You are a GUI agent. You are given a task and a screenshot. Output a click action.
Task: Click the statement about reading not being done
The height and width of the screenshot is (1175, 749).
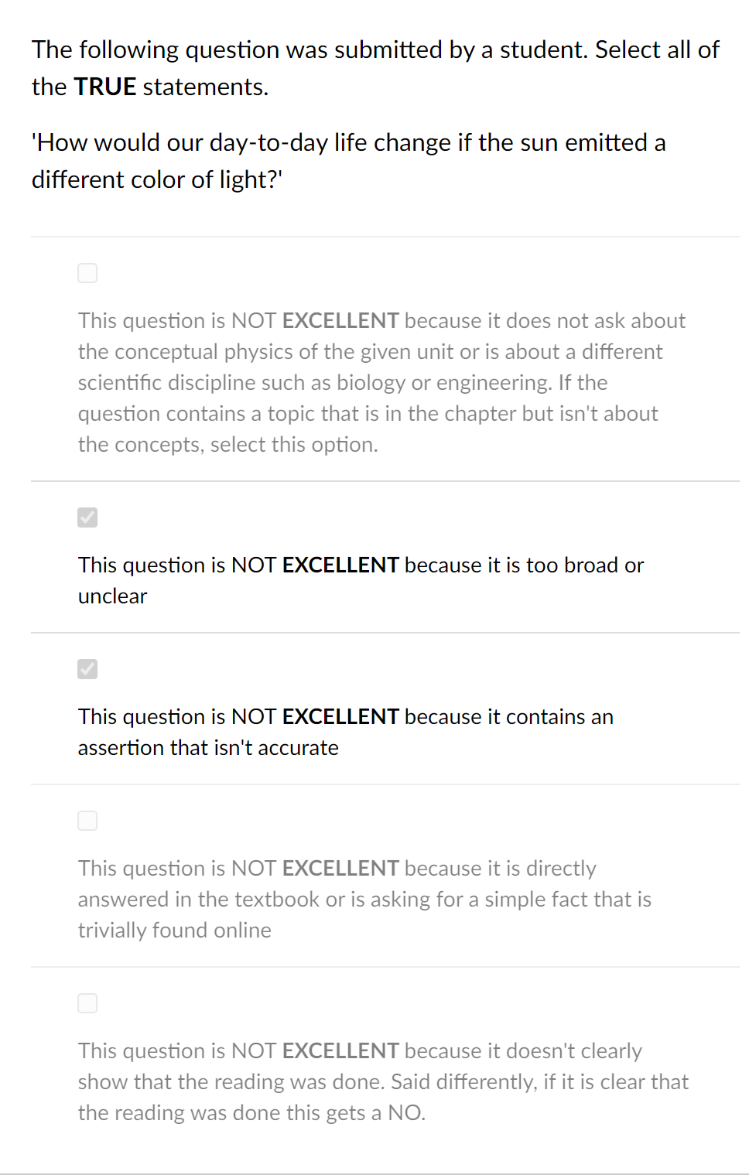382,1081
